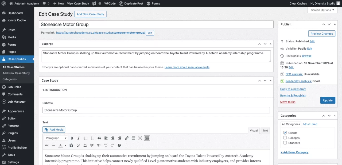Click Add New Case Study button

pyautogui.click(x=90, y=14)
